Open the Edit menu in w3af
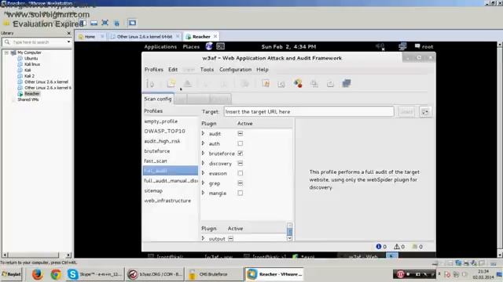 coord(173,70)
